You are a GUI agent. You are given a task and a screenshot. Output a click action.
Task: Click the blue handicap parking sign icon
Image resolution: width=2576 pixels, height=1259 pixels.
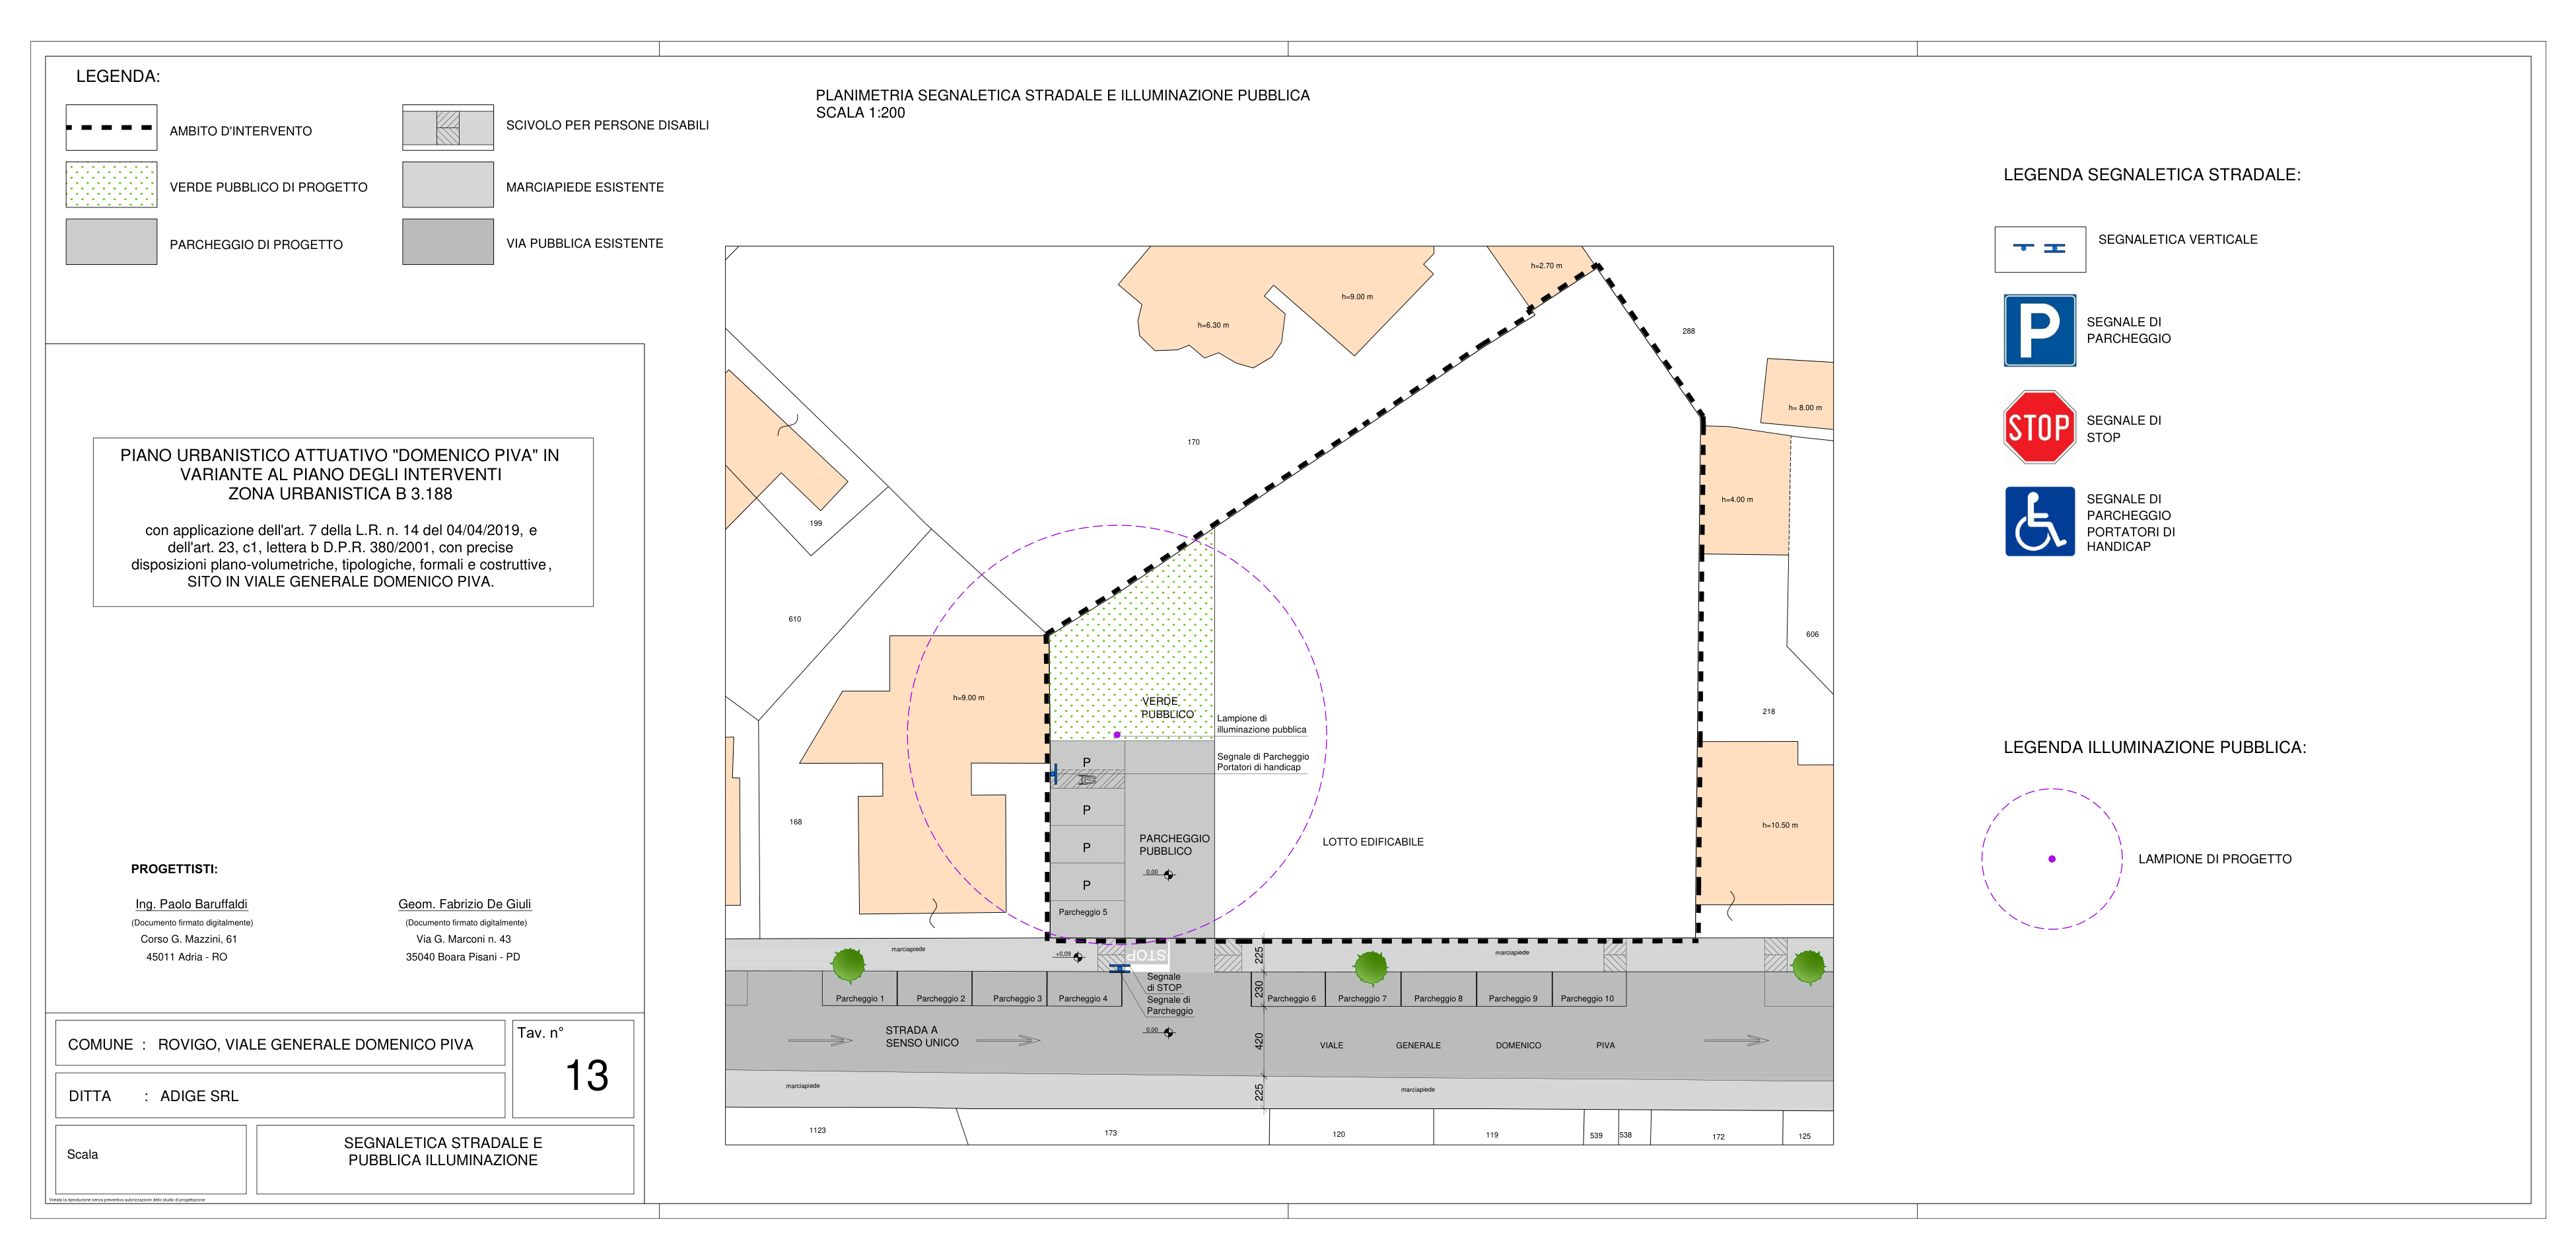2039,521
